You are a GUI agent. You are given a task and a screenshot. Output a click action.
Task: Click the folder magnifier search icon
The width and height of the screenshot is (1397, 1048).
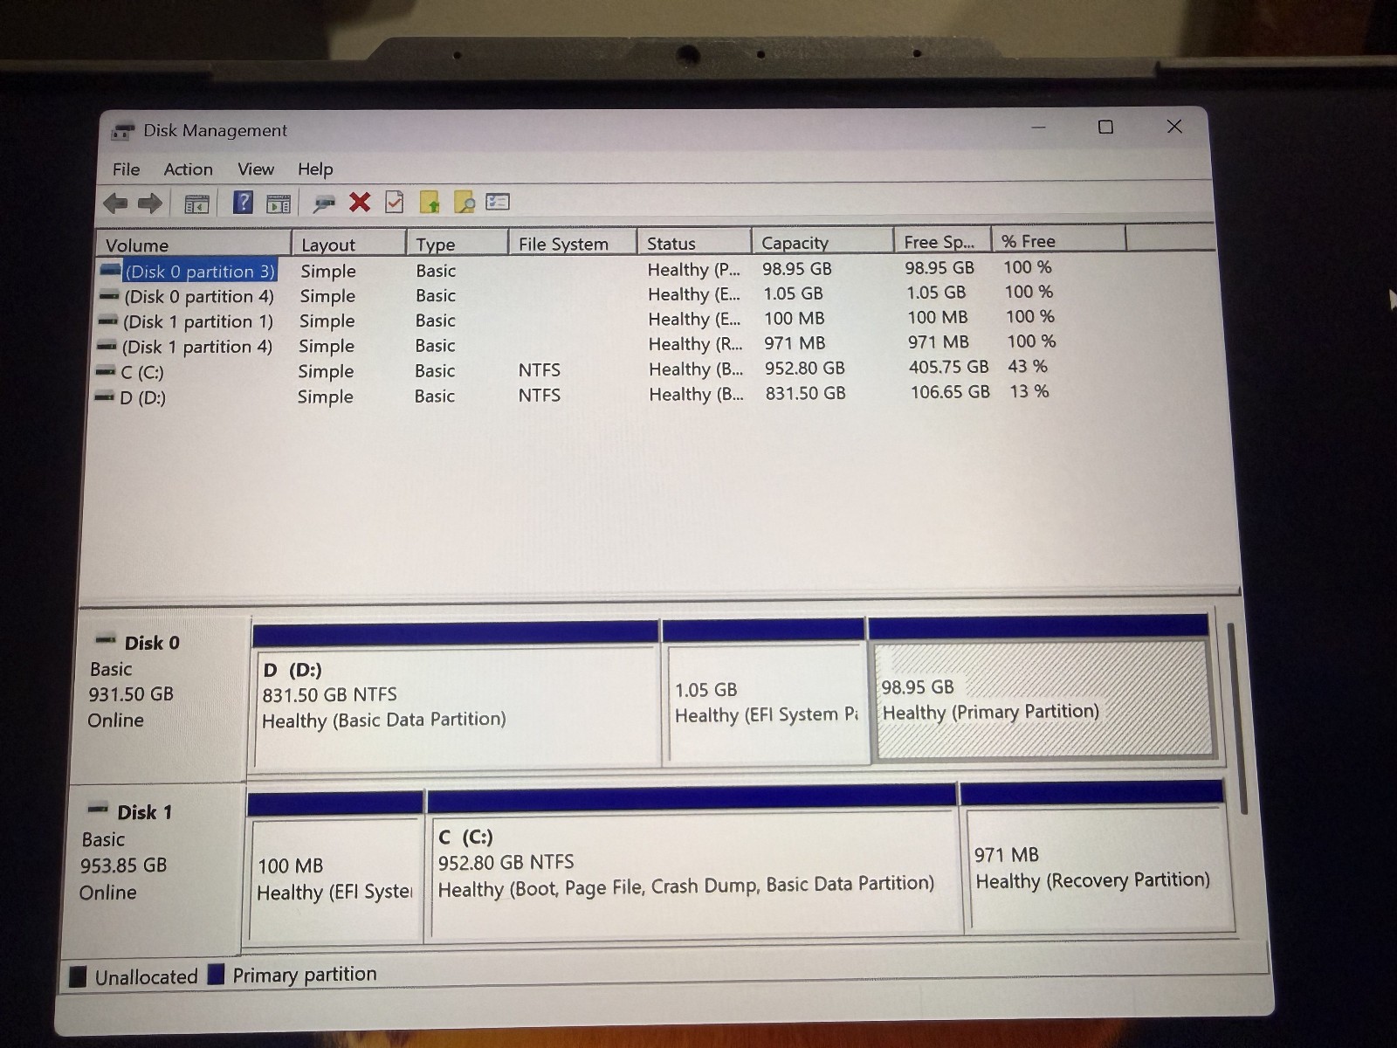(x=465, y=203)
